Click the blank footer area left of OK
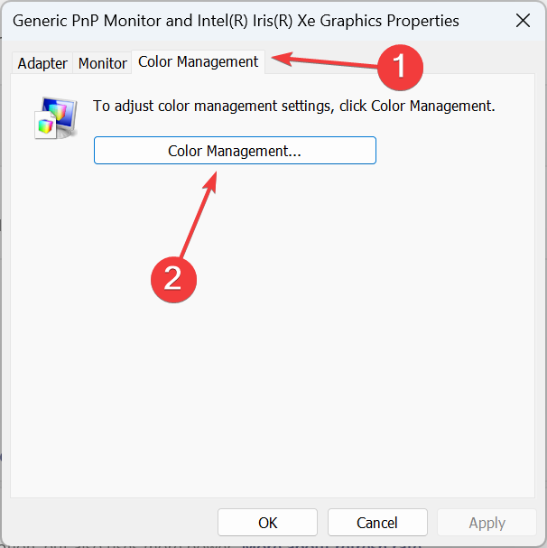547x548 pixels. pos(112,523)
